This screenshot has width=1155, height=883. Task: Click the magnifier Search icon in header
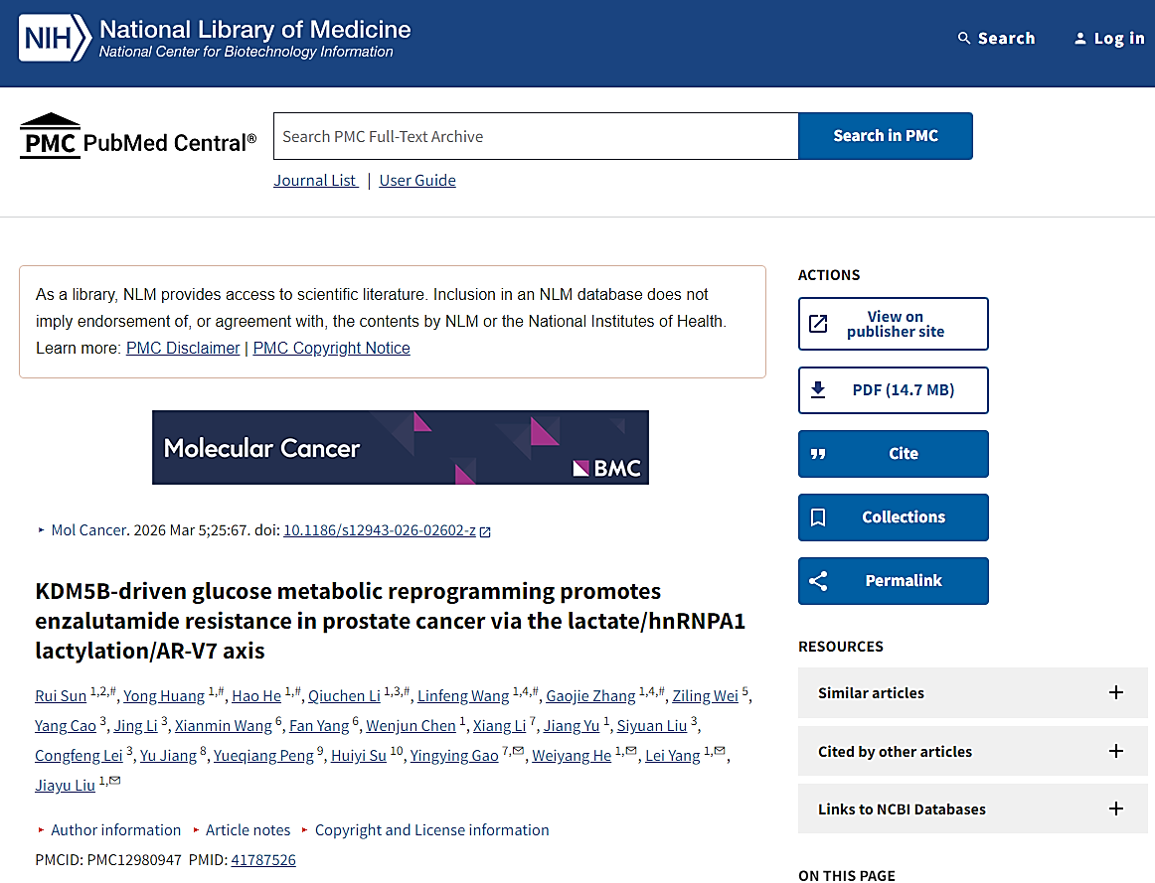(963, 39)
